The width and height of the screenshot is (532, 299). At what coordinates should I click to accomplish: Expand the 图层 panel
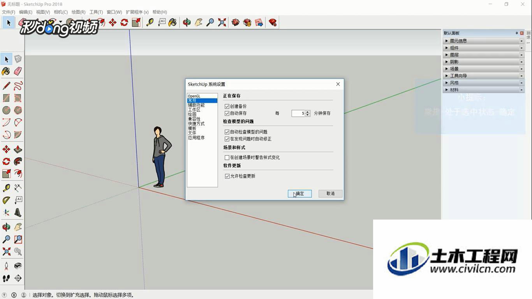(483, 55)
